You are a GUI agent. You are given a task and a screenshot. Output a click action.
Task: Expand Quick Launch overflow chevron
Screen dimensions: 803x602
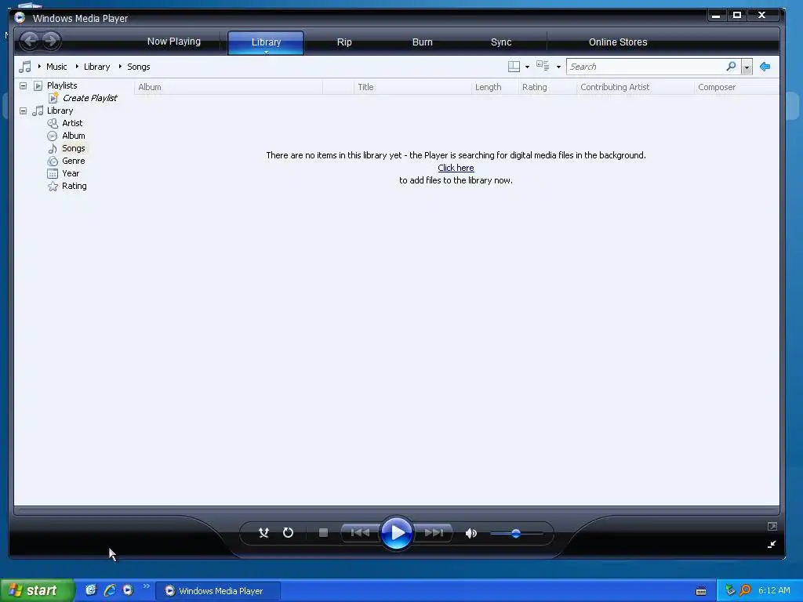[x=147, y=586]
